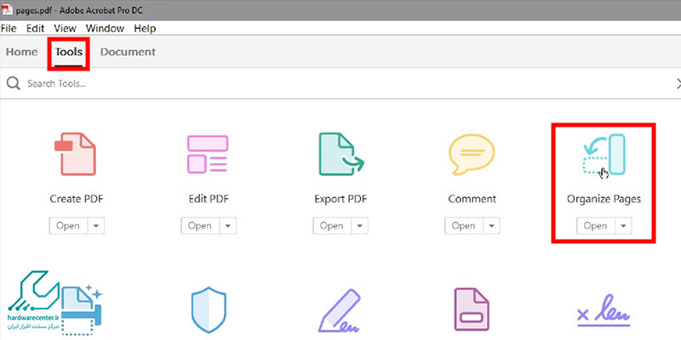This screenshot has width=681, height=340.
Task: Switch to the Document tab
Action: click(128, 52)
